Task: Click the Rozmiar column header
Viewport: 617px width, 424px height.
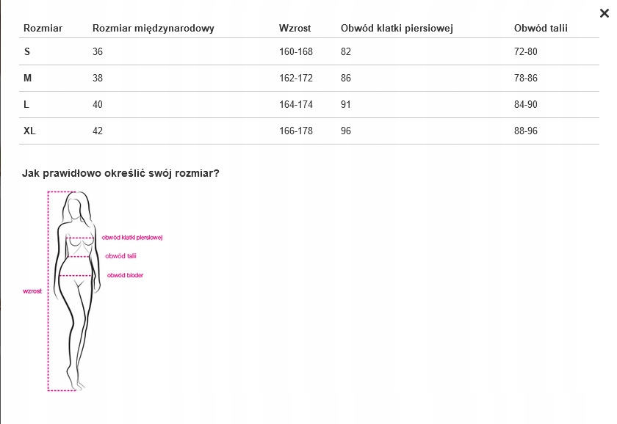Action: pos(43,29)
